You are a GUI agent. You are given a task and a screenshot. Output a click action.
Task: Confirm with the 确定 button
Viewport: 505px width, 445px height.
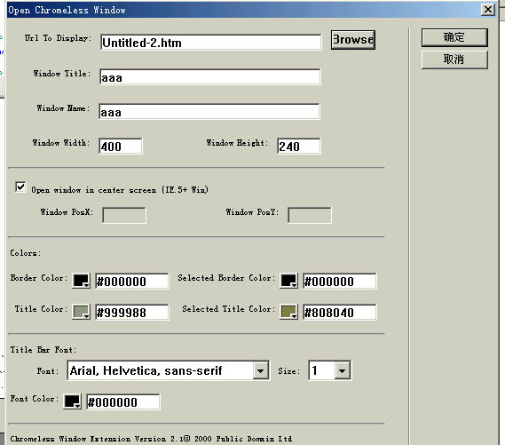pos(454,37)
